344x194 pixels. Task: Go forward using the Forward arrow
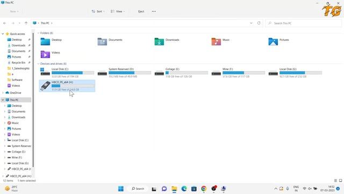[x=13, y=23]
